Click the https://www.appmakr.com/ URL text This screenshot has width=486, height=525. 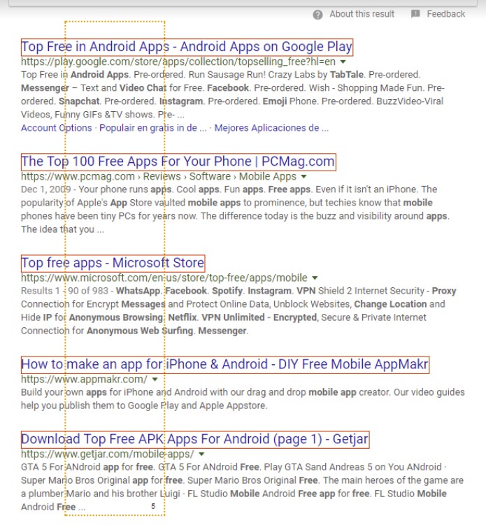(84, 380)
